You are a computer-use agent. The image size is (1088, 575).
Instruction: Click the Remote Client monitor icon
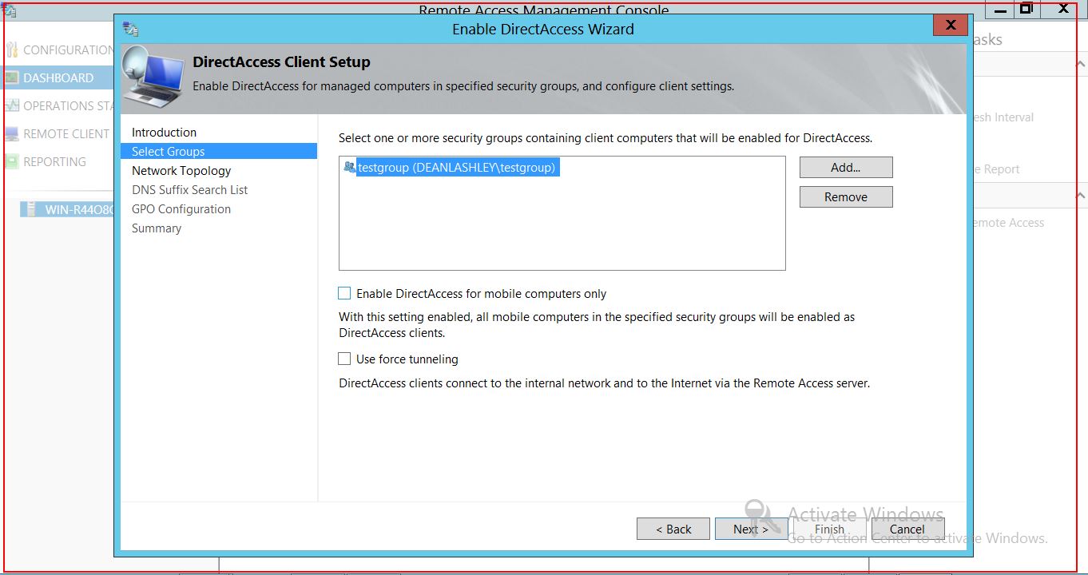[x=11, y=134]
